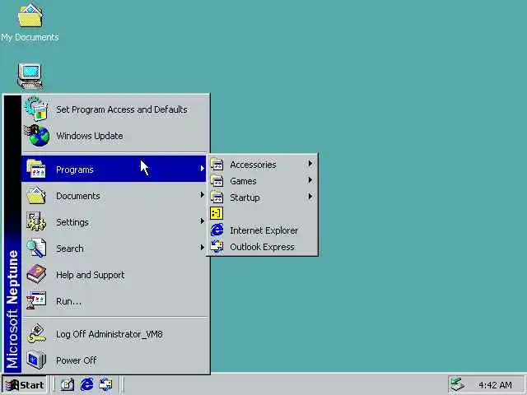This screenshot has width=527, height=395.
Task: Choose Windows Update from Start menu
Action: (x=114, y=136)
